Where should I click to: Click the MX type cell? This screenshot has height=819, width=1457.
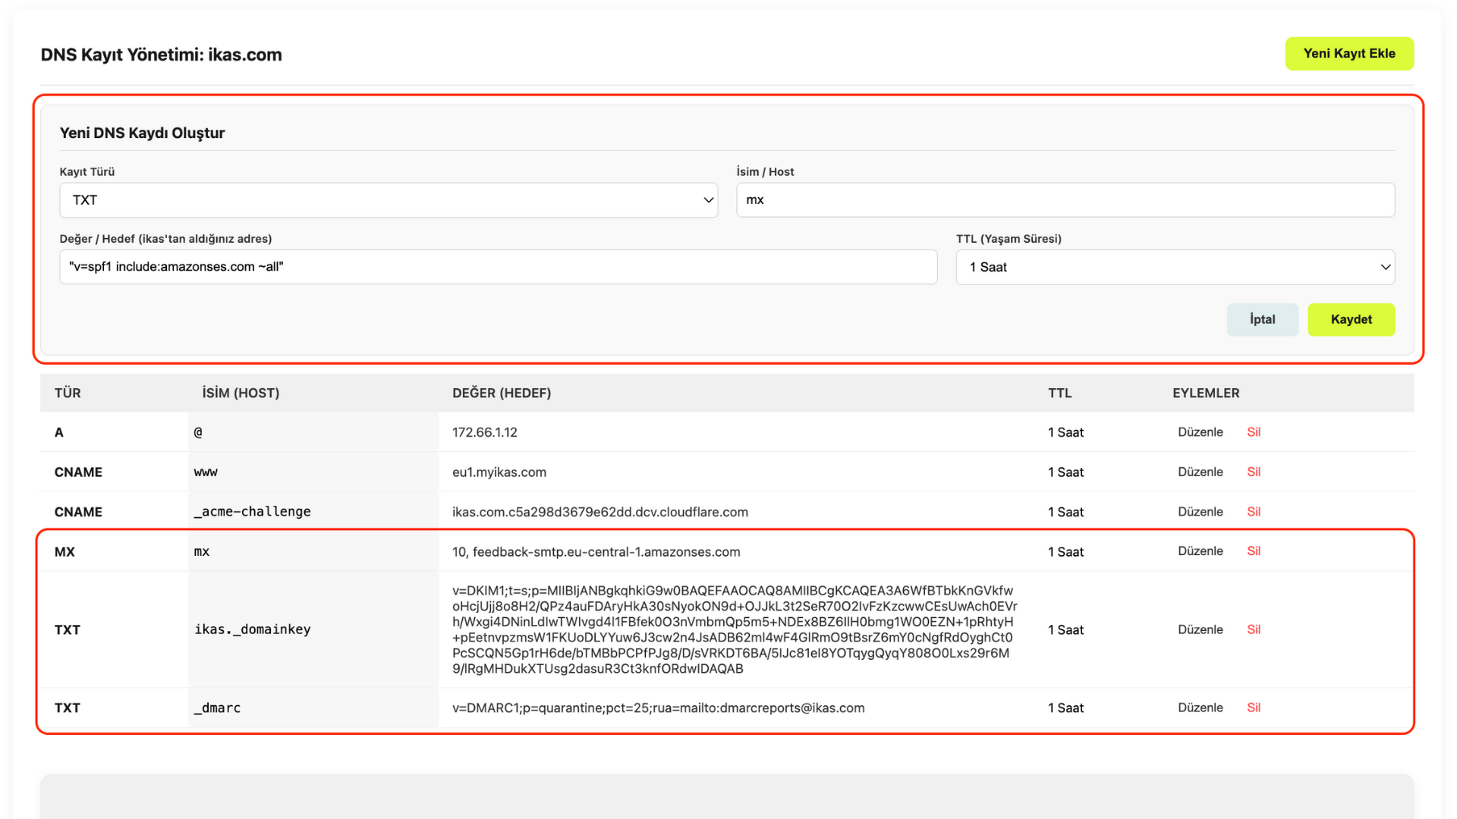coord(65,552)
